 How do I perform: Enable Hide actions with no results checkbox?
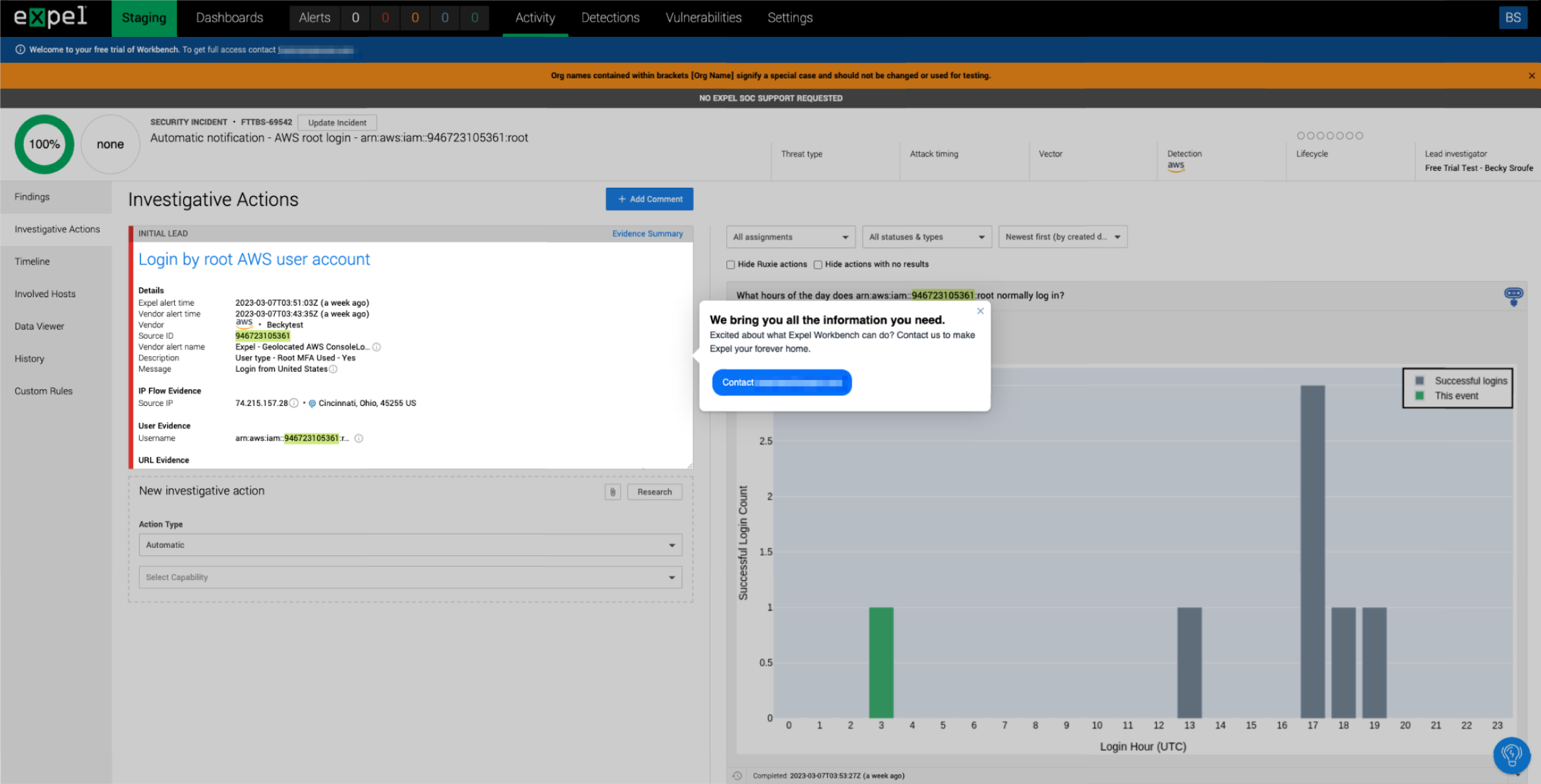click(818, 264)
